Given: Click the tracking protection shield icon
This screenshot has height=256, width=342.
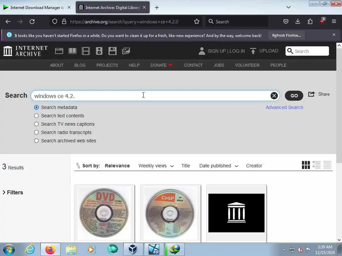Looking at the screenshot, I should pyautogui.click(x=55, y=22).
